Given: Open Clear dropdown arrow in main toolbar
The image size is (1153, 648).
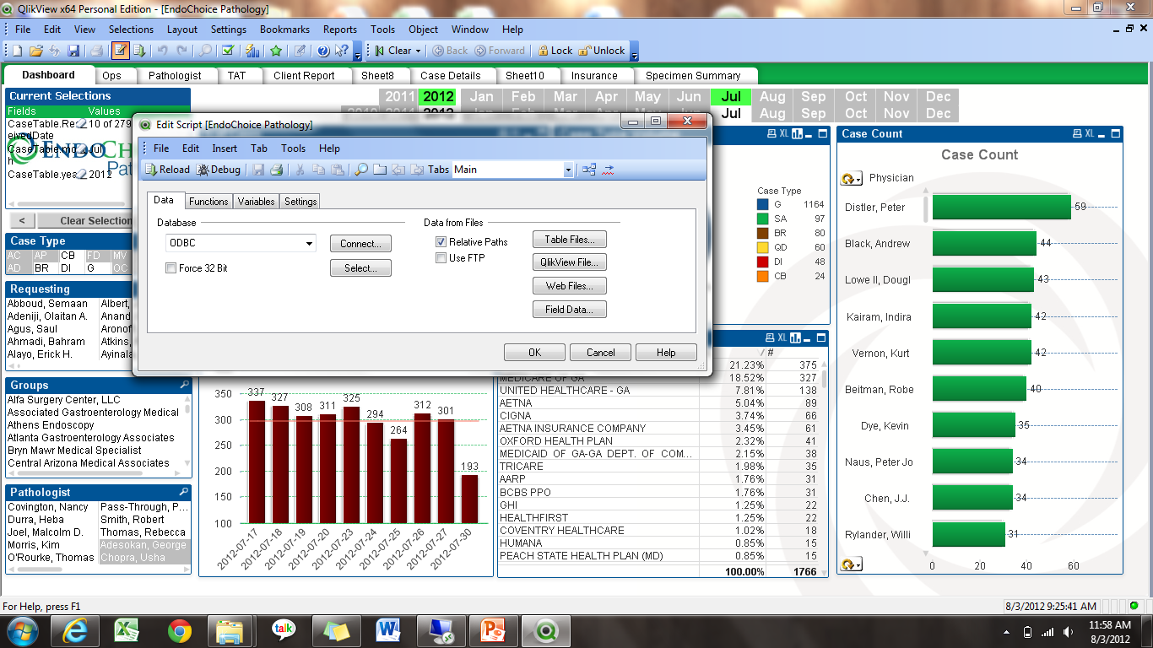Looking at the screenshot, I should point(419,51).
